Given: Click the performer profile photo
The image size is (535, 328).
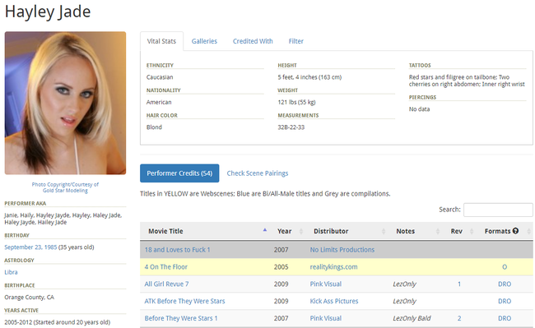Looking at the screenshot, I should tap(65, 103).
